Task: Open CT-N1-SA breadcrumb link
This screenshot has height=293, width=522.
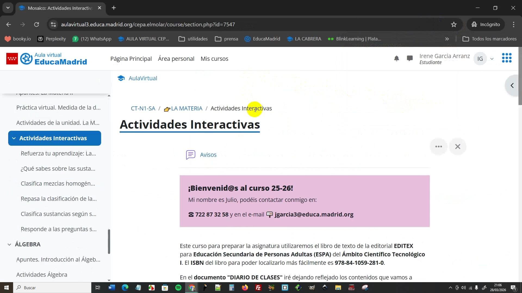Action: click(x=143, y=109)
